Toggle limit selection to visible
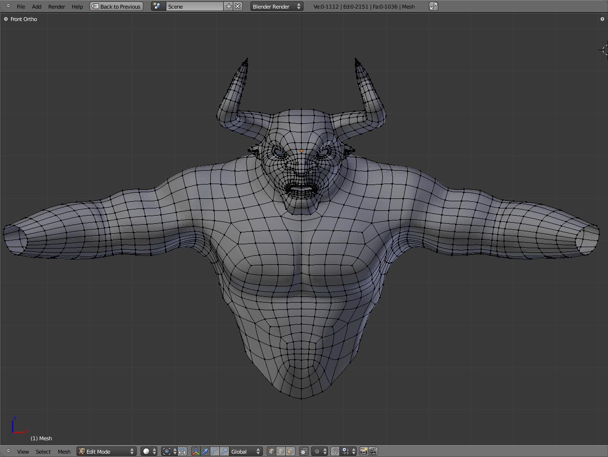Image resolution: width=608 pixels, height=457 pixels. click(x=304, y=451)
